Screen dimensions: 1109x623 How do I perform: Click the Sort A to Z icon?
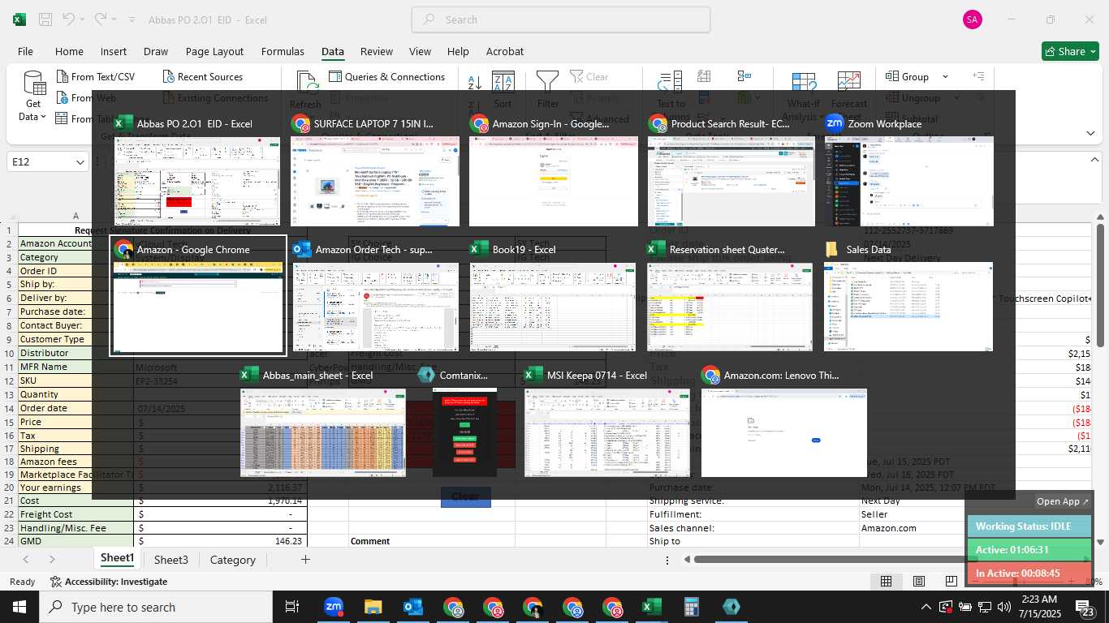point(475,82)
